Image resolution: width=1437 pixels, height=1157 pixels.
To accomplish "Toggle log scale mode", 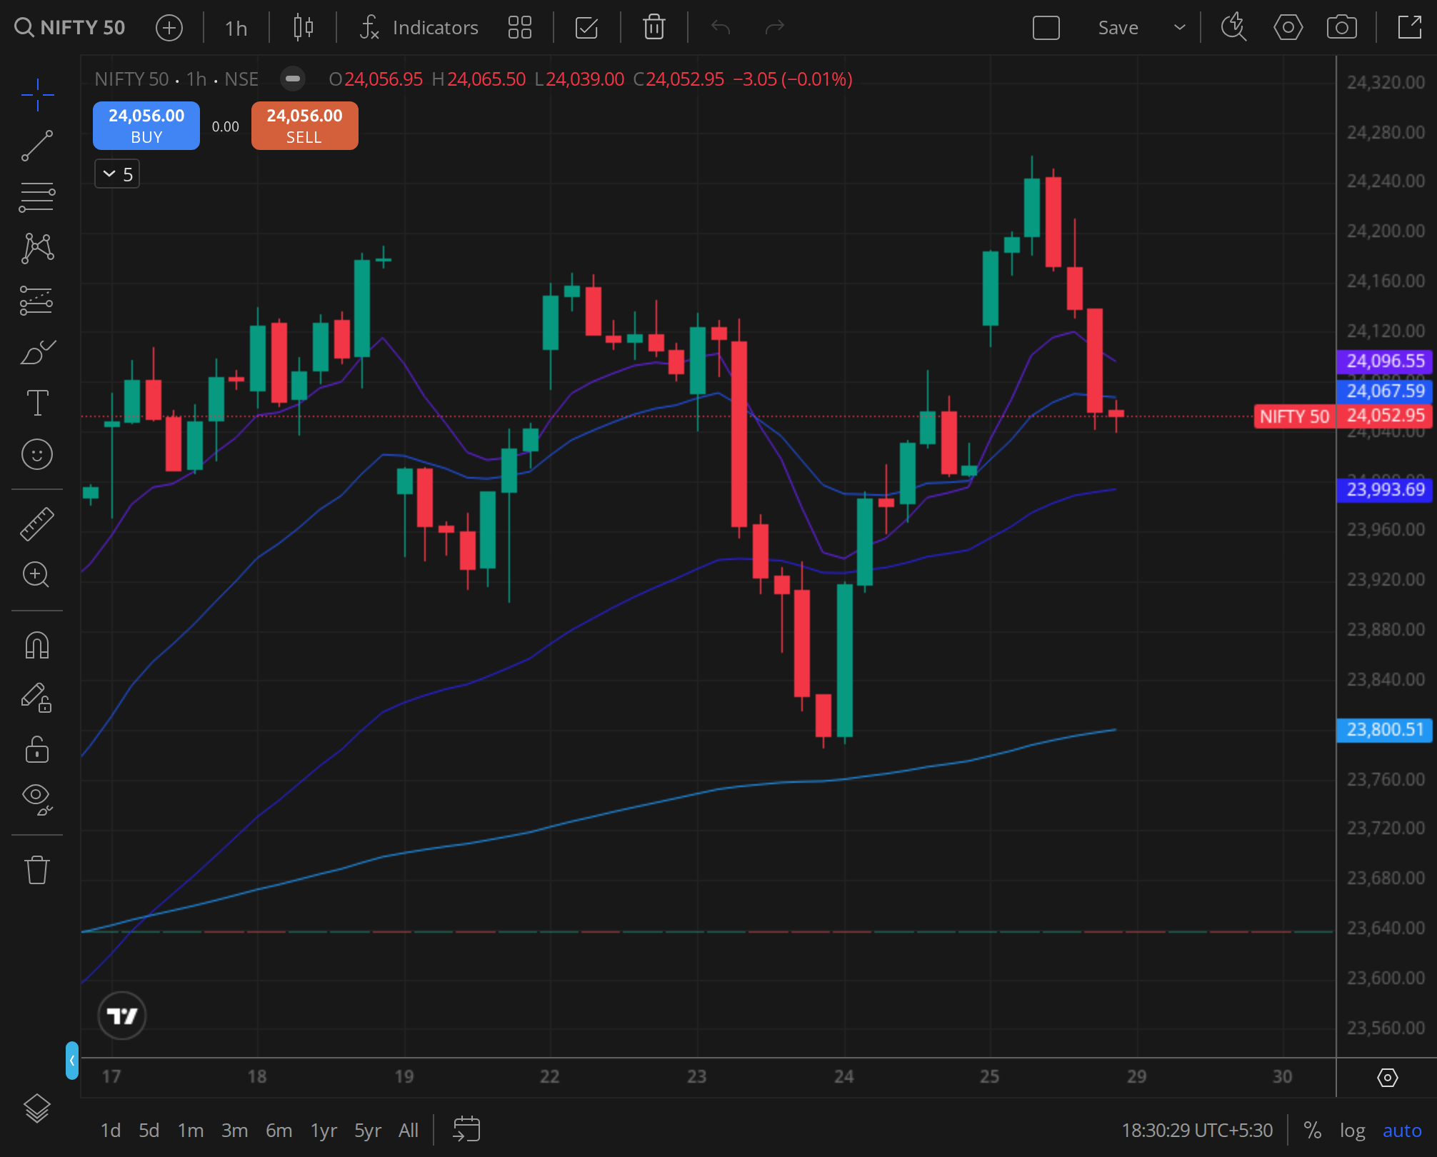I will 1352,1130.
